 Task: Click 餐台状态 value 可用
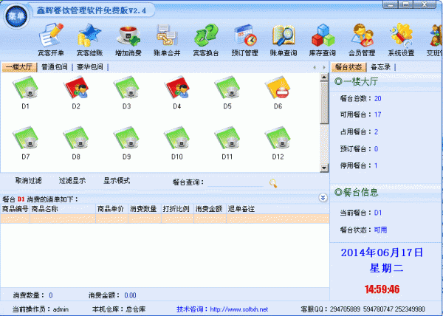380,230
